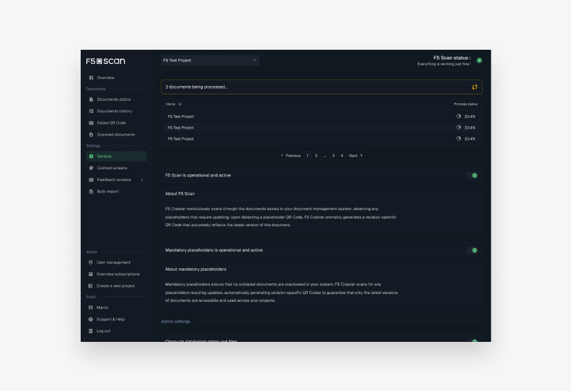Click the Support & Help icon
This screenshot has height=391, width=572.
(91, 319)
